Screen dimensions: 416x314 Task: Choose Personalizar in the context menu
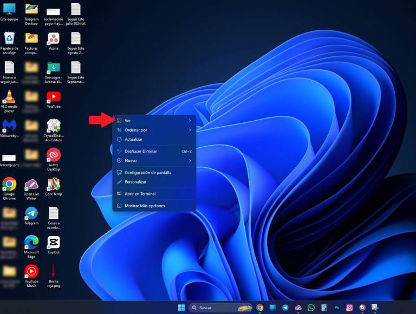click(154, 182)
